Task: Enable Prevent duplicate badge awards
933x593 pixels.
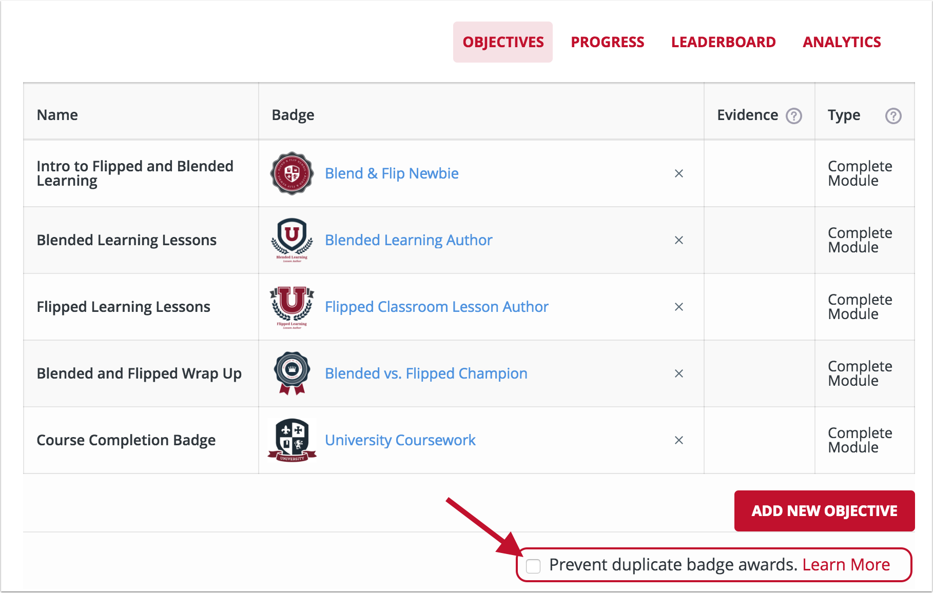Action: (x=534, y=566)
